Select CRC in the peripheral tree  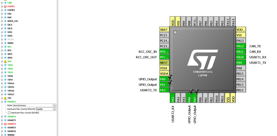(x=9, y=14)
